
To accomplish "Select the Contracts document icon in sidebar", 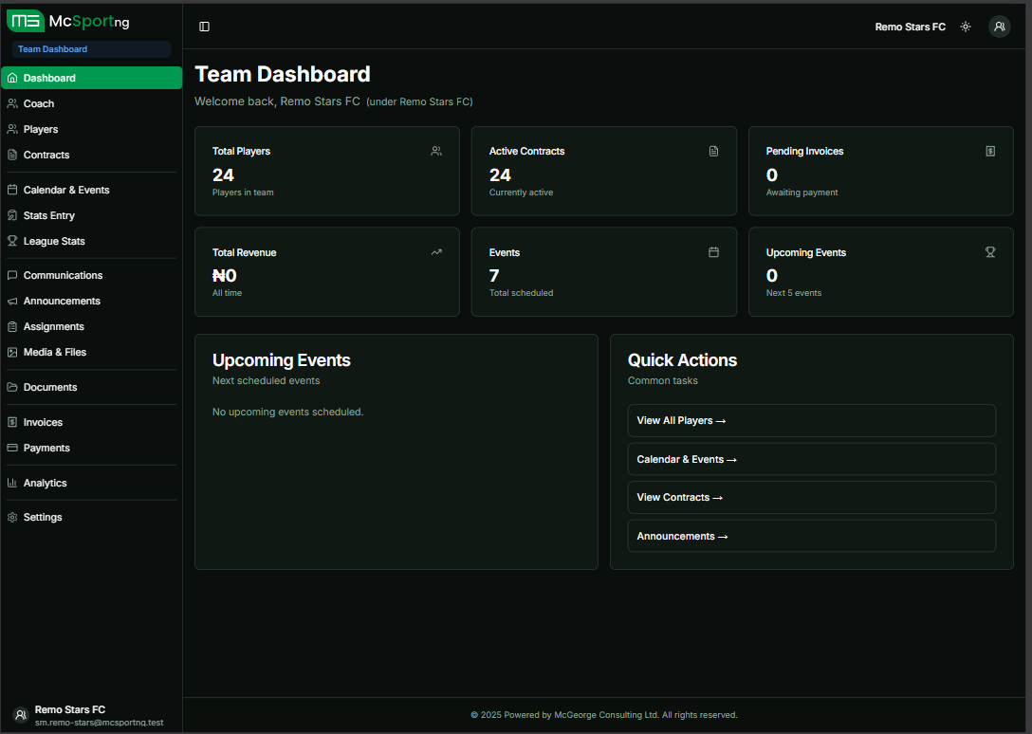I will click(x=12, y=155).
